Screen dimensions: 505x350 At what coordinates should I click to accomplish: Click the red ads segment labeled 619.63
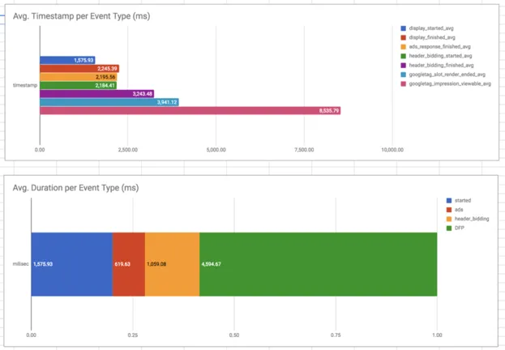coord(128,263)
